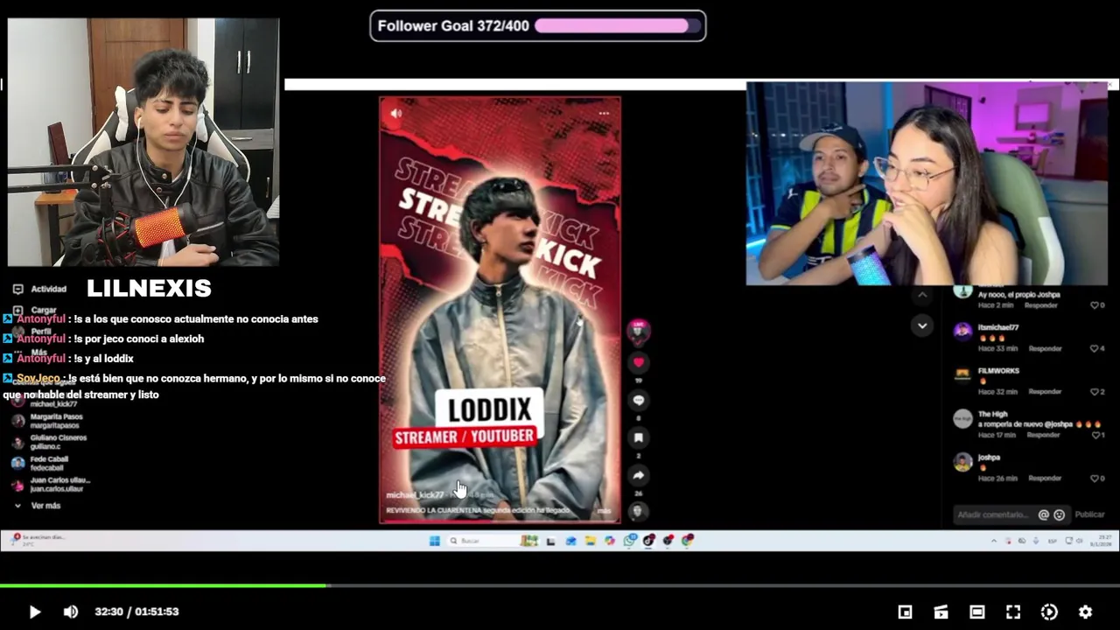Open the three-dot menu on TikTok video
Image resolution: width=1120 pixels, height=630 pixels.
point(604,113)
